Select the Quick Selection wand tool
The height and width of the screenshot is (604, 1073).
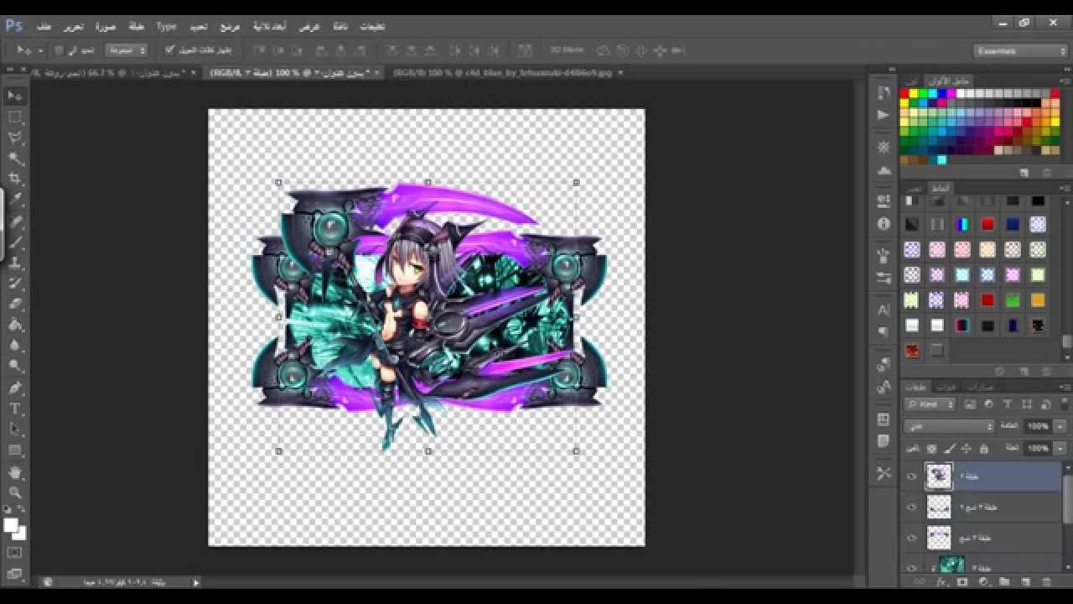click(15, 159)
